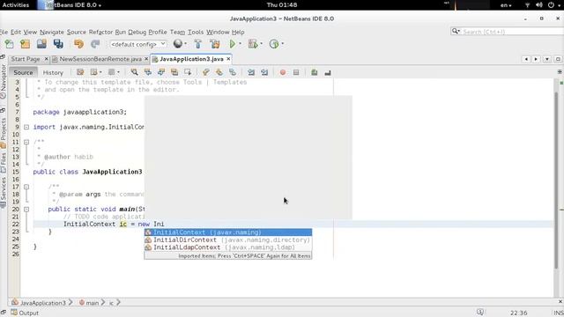Image resolution: width=564 pixels, height=317 pixels.
Task: Switch to the Start Page tab
Action: point(26,59)
